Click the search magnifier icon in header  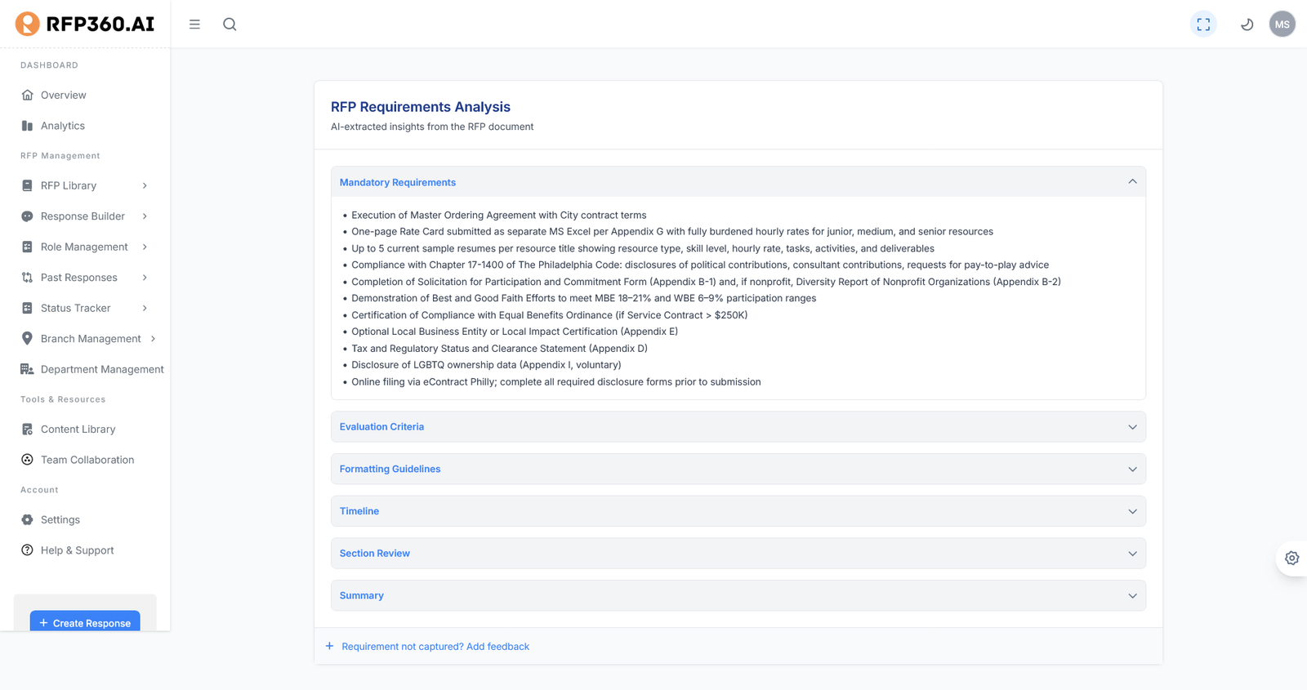coord(230,24)
